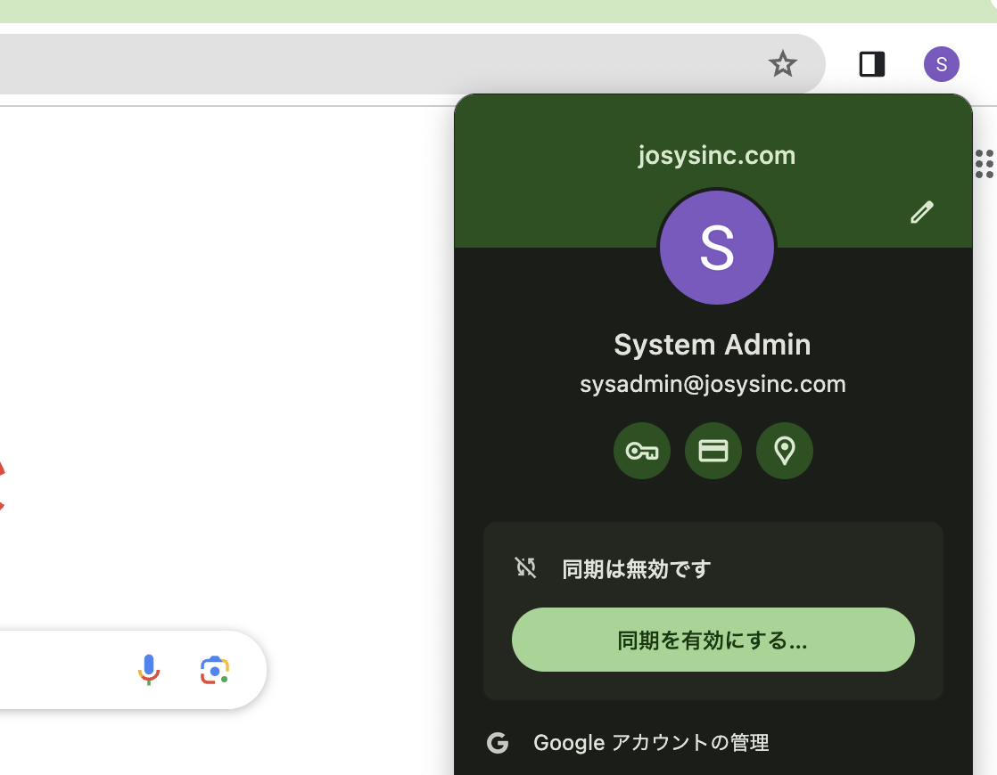Search by image with Google Lens icon
This screenshot has height=775, width=997.
pyautogui.click(x=215, y=670)
